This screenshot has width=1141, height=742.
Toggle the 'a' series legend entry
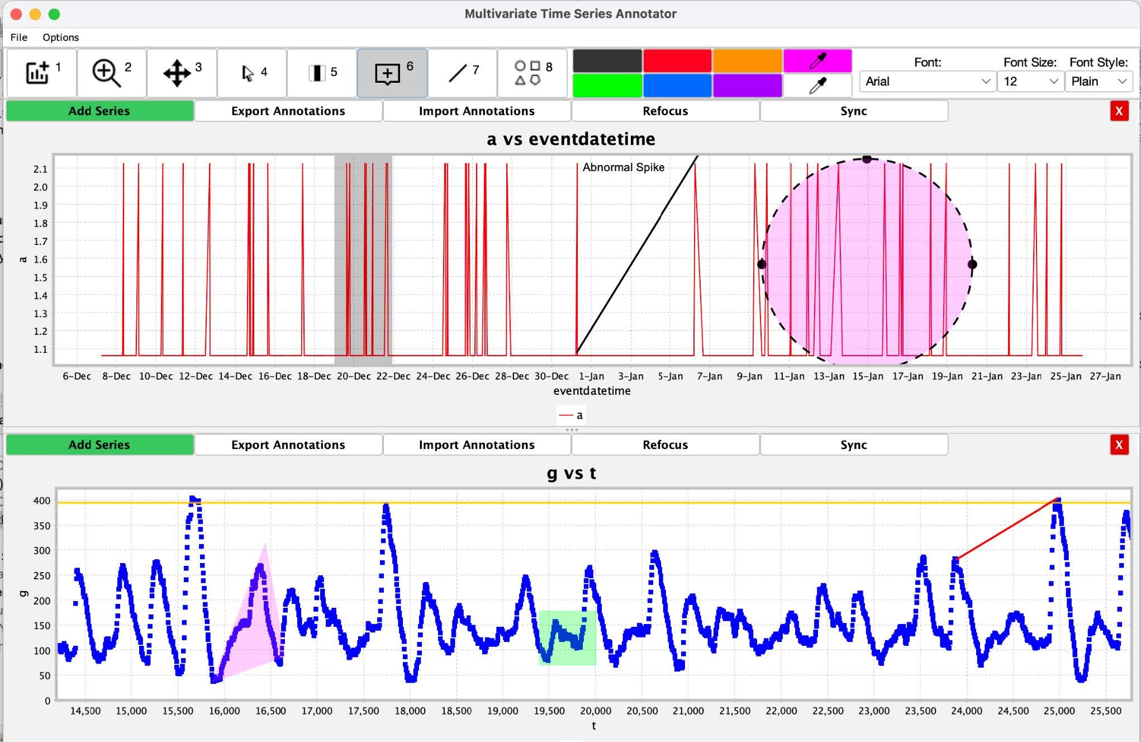click(572, 415)
